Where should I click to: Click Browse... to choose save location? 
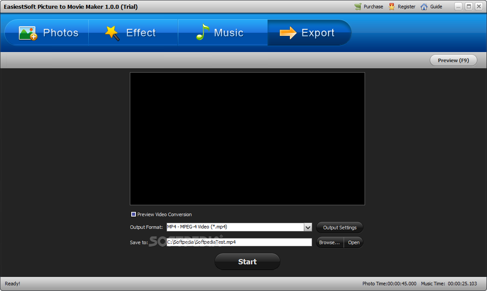[330, 242]
